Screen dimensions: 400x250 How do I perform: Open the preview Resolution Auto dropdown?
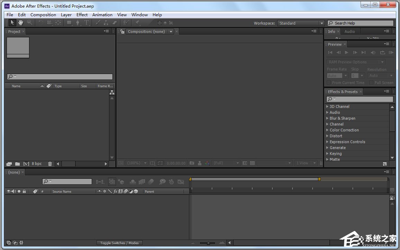click(381, 76)
